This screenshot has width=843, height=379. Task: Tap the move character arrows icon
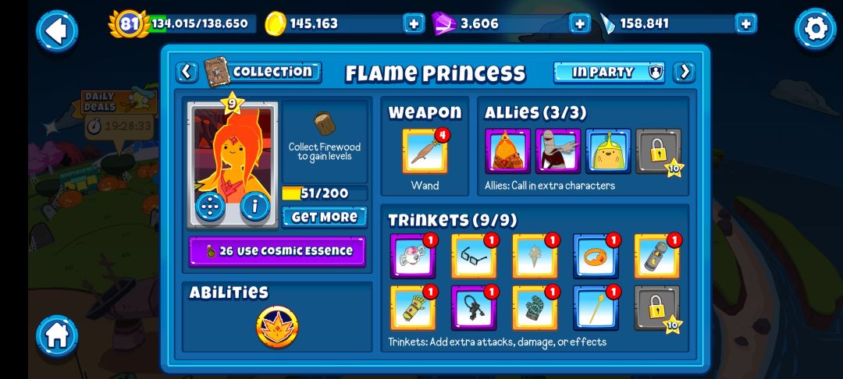point(210,206)
